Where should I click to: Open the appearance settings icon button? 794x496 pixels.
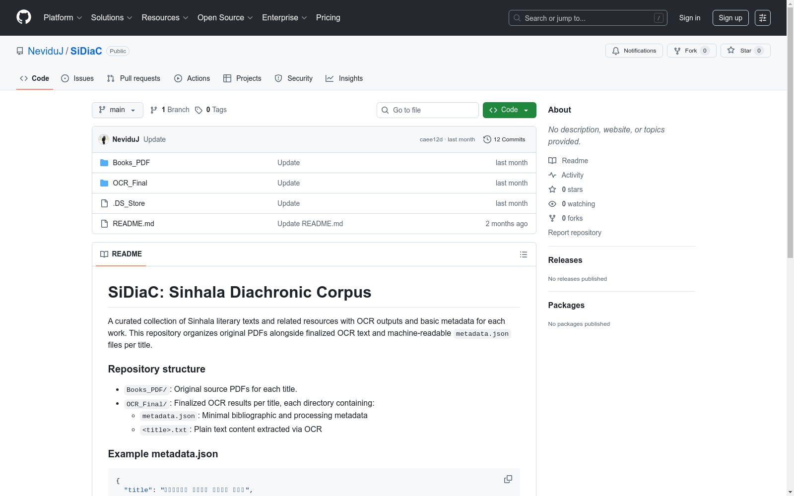click(763, 18)
